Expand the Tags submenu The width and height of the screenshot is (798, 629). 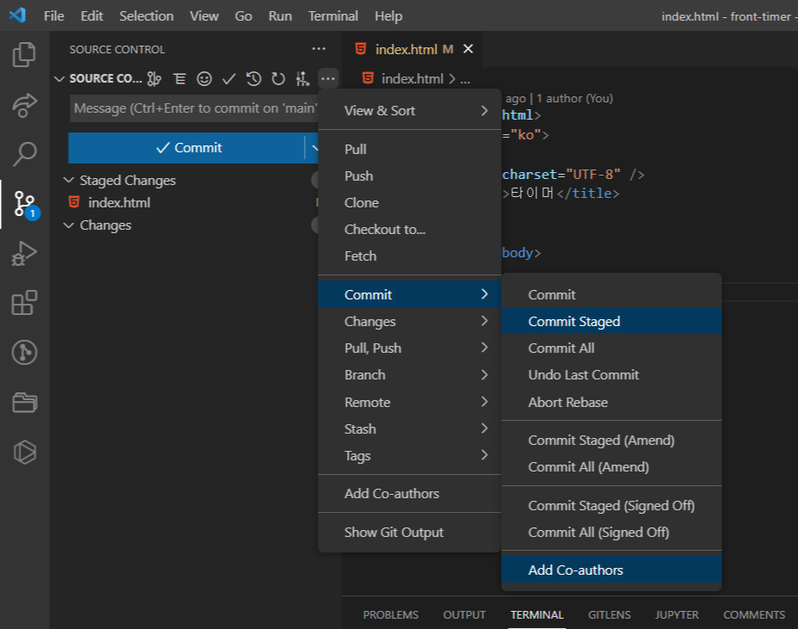pos(410,455)
